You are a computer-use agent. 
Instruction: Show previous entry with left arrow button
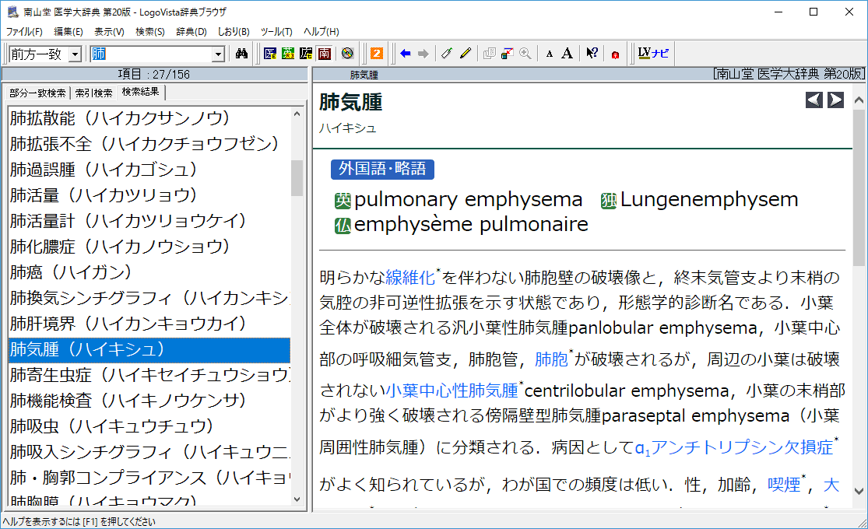814,100
